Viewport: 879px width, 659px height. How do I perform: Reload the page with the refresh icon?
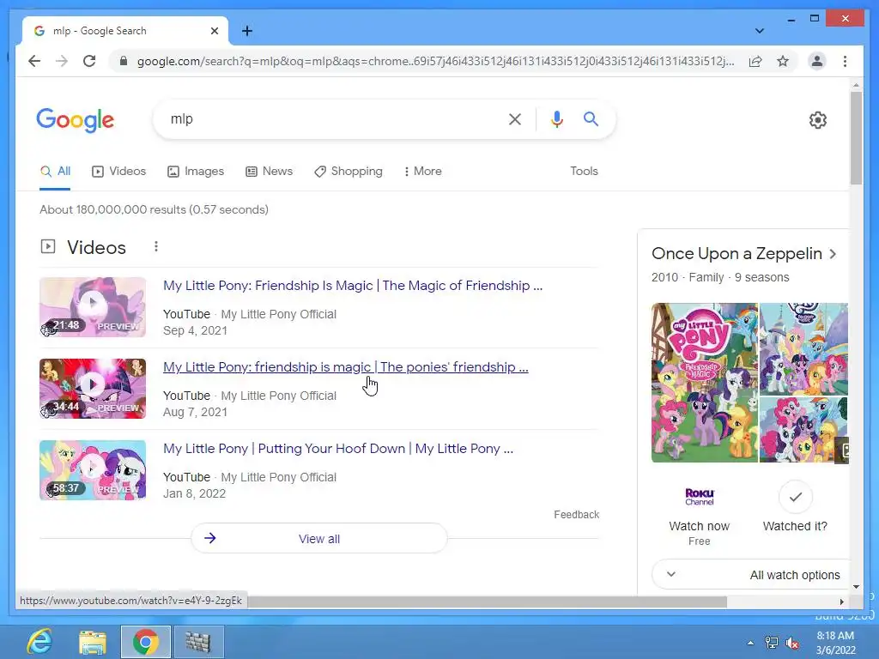(x=89, y=61)
